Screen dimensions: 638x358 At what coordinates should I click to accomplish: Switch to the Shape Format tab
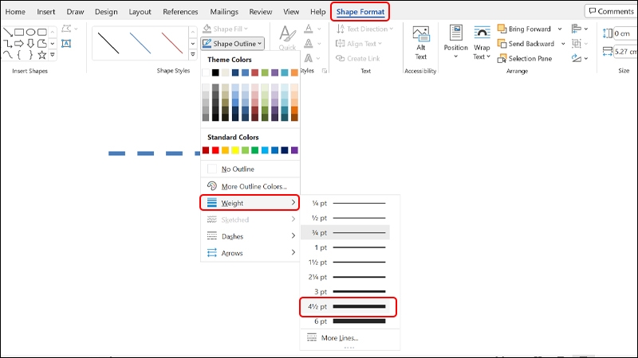(360, 12)
